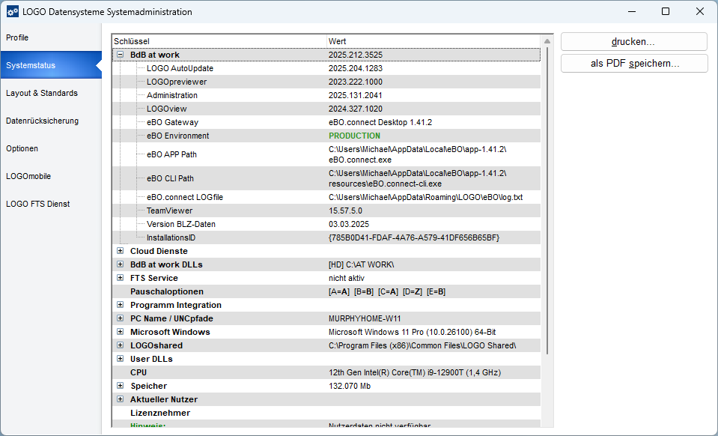718x436 pixels.
Task: Open the LOGO FTS Dienst section
Action: 51,204
